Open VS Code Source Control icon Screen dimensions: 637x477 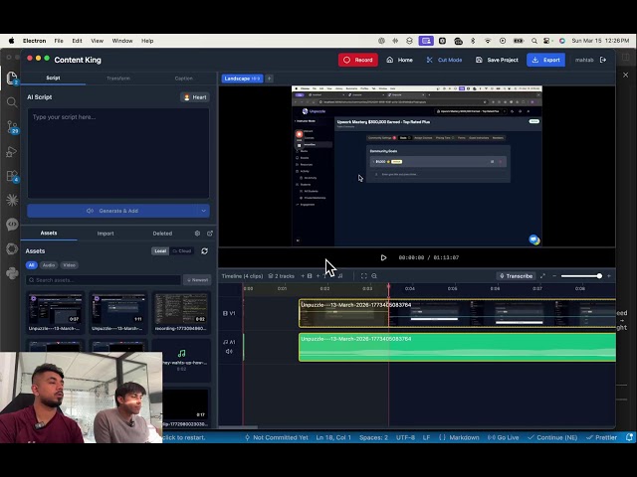[x=12, y=127]
